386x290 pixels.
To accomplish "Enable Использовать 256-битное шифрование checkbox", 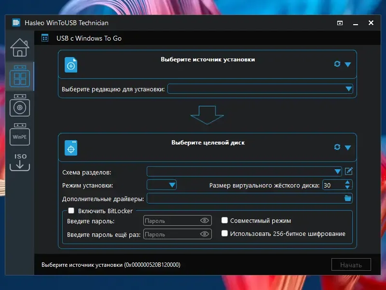I will pos(224,233).
